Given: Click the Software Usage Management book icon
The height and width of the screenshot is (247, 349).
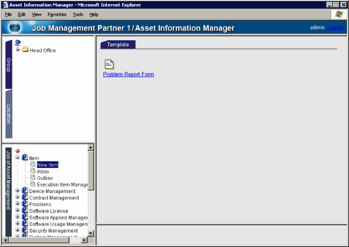Looking at the screenshot, I should tap(25, 223).
